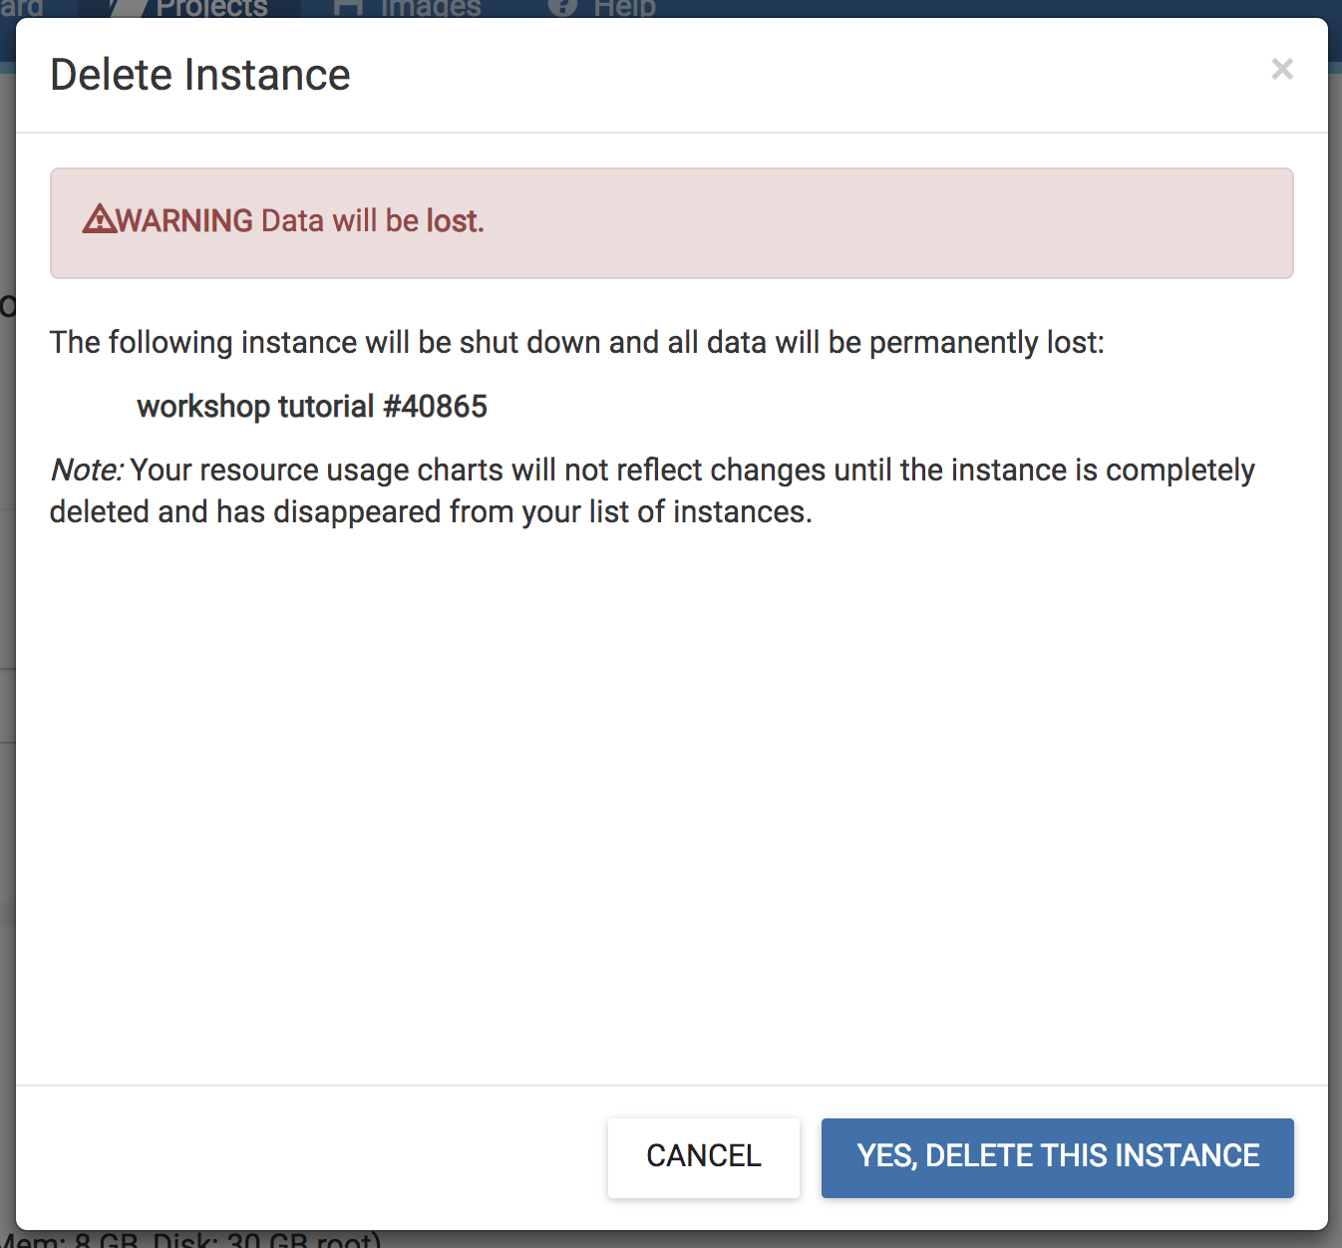Click the resource usage charts note text
The height and width of the screenshot is (1248, 1342).
click(x=652, y=490)
